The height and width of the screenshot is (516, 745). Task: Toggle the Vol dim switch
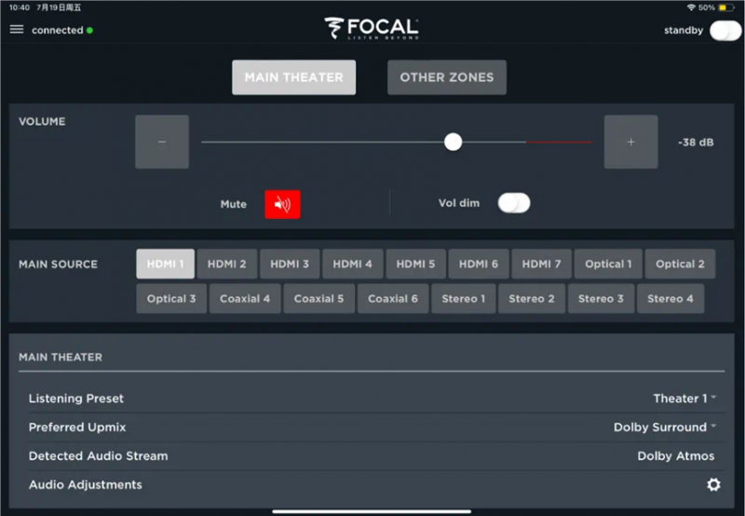tap(514, 203)
